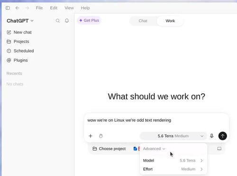Image resolution: width=237 pixels, height=176 pixels.
Task: Click the plus attach icon
Action: (91, 136)
